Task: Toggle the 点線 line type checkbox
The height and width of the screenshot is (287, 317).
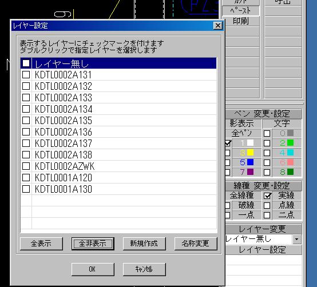Action: [x=267, y=205]
